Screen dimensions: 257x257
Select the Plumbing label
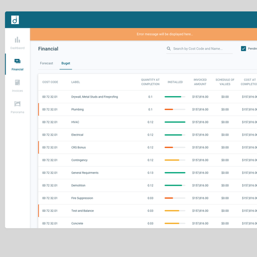[x=78, y=109]
